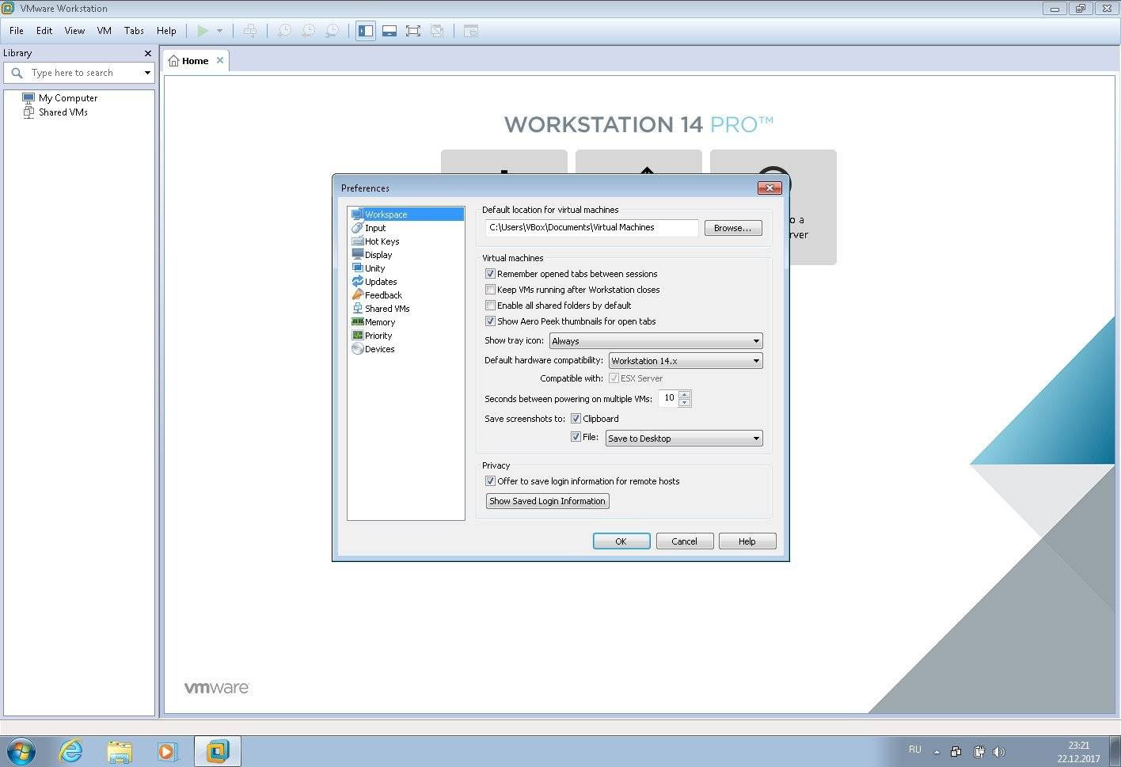
Task: Click the RU language indicator
Action: tap(915, 750)
